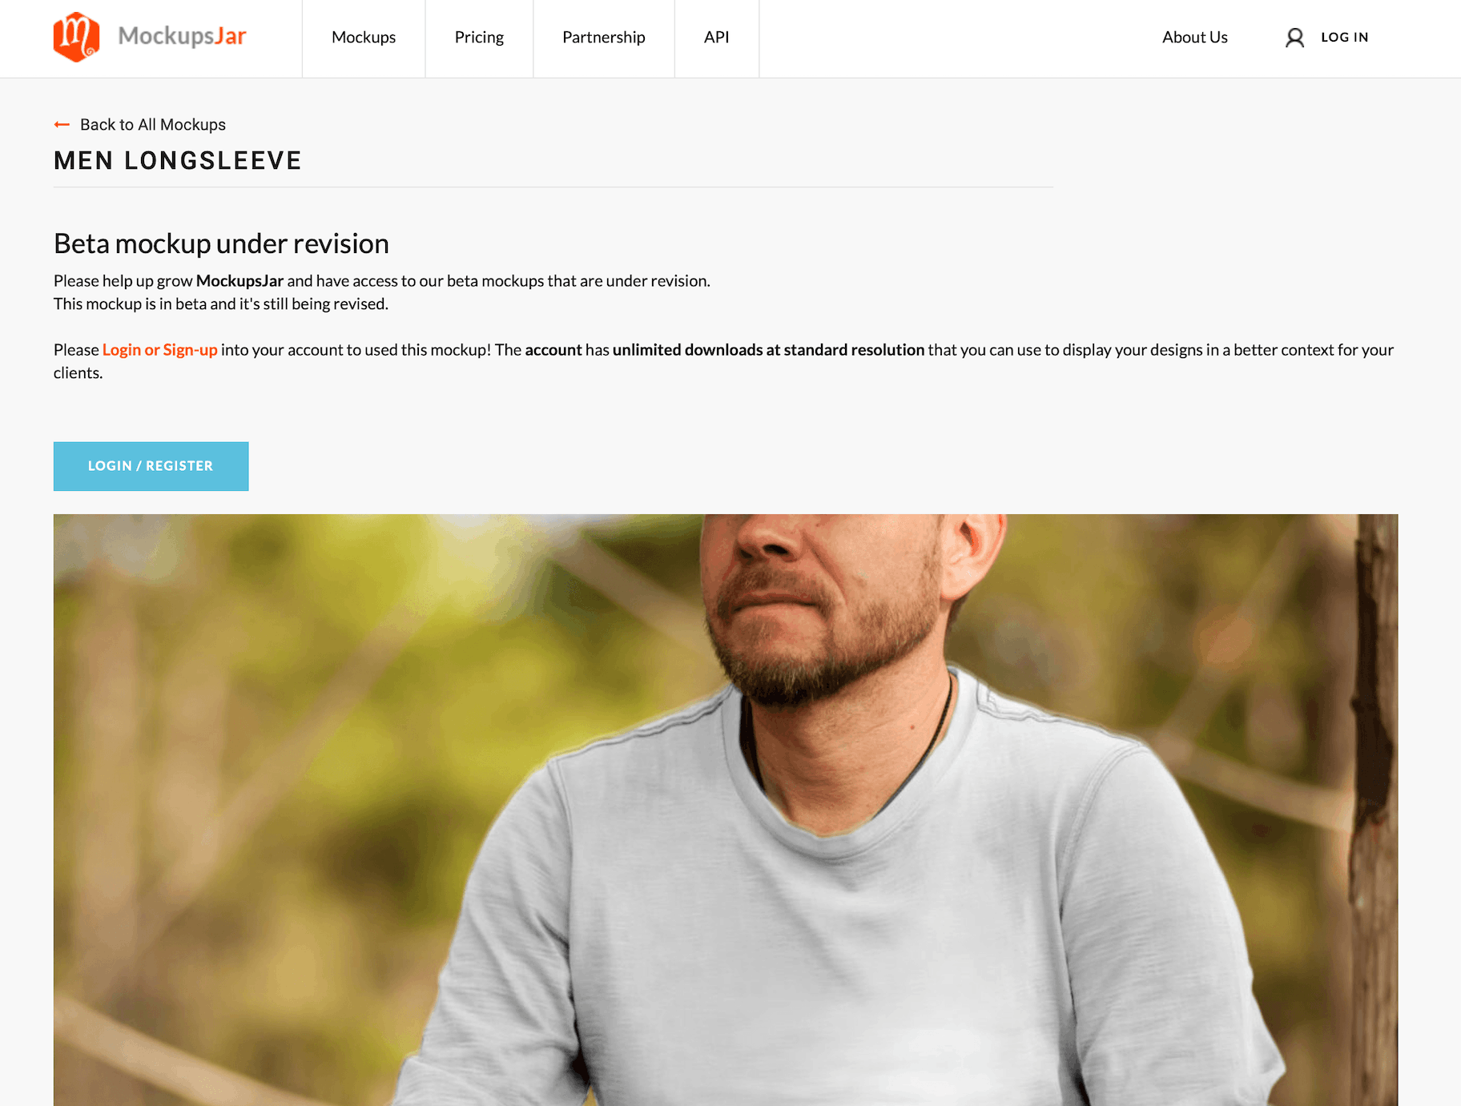Click LOG IN in the header

(1344, 38)
